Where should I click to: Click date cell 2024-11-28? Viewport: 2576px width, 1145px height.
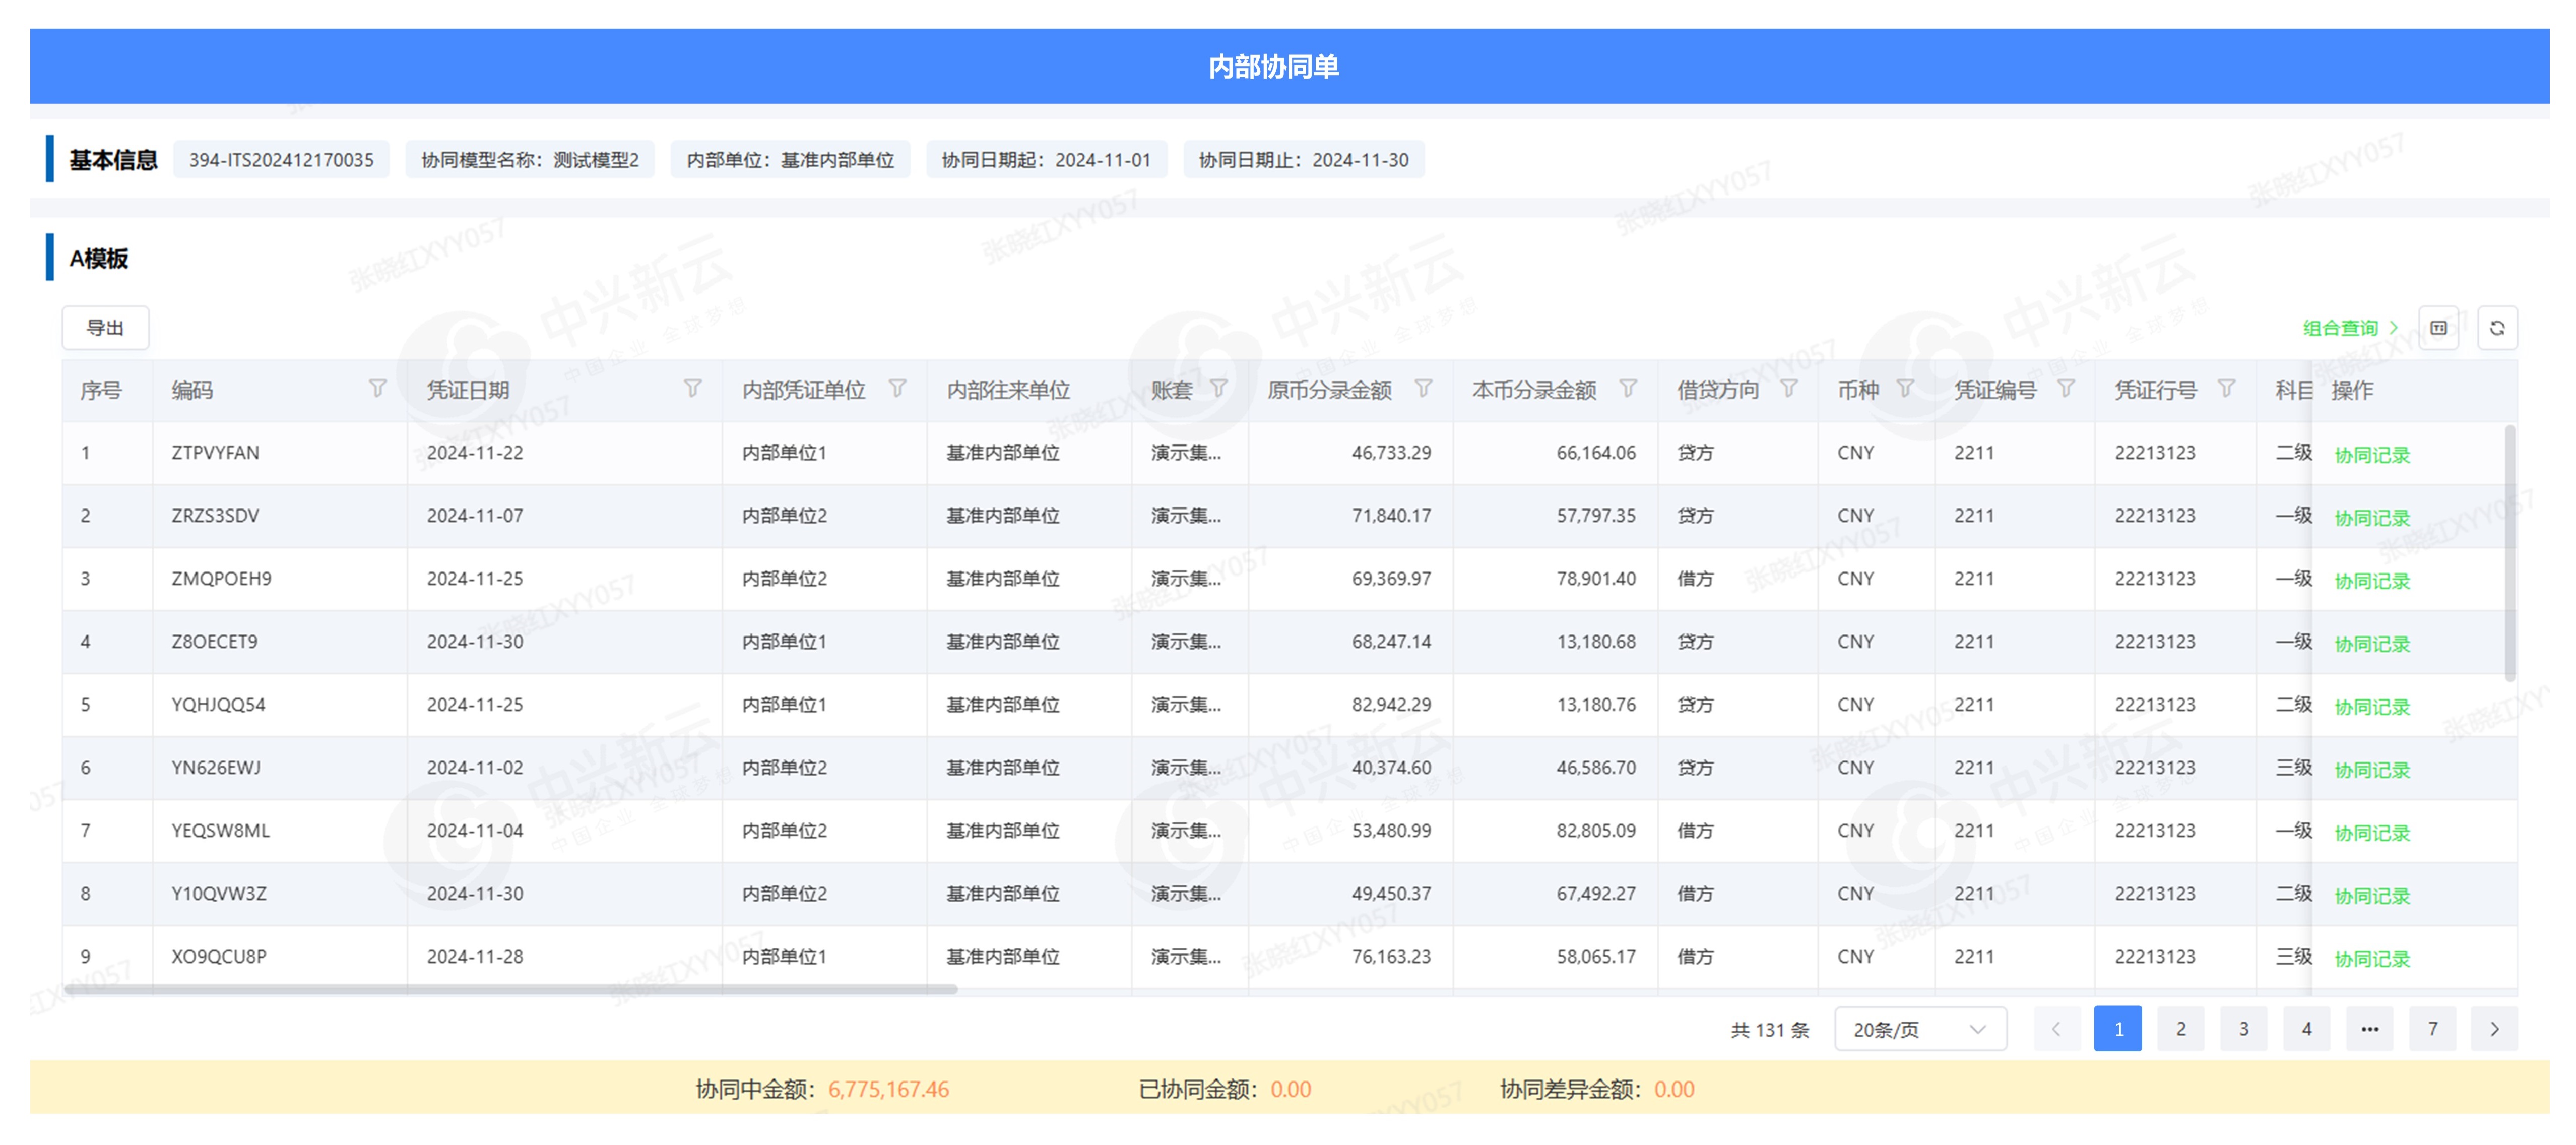click(x=475, y=957)
